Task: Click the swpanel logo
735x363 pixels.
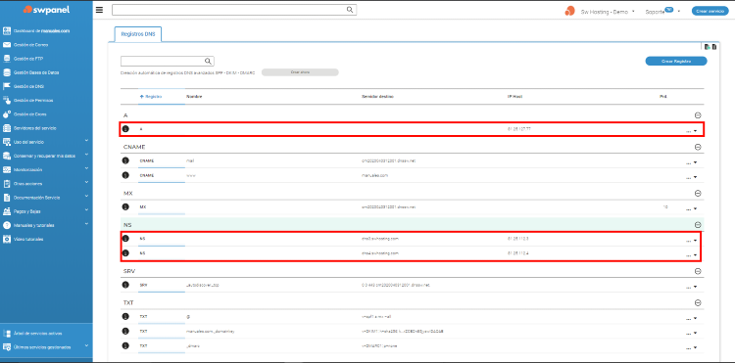Action: pyautogui.click(x=46, y=10)
